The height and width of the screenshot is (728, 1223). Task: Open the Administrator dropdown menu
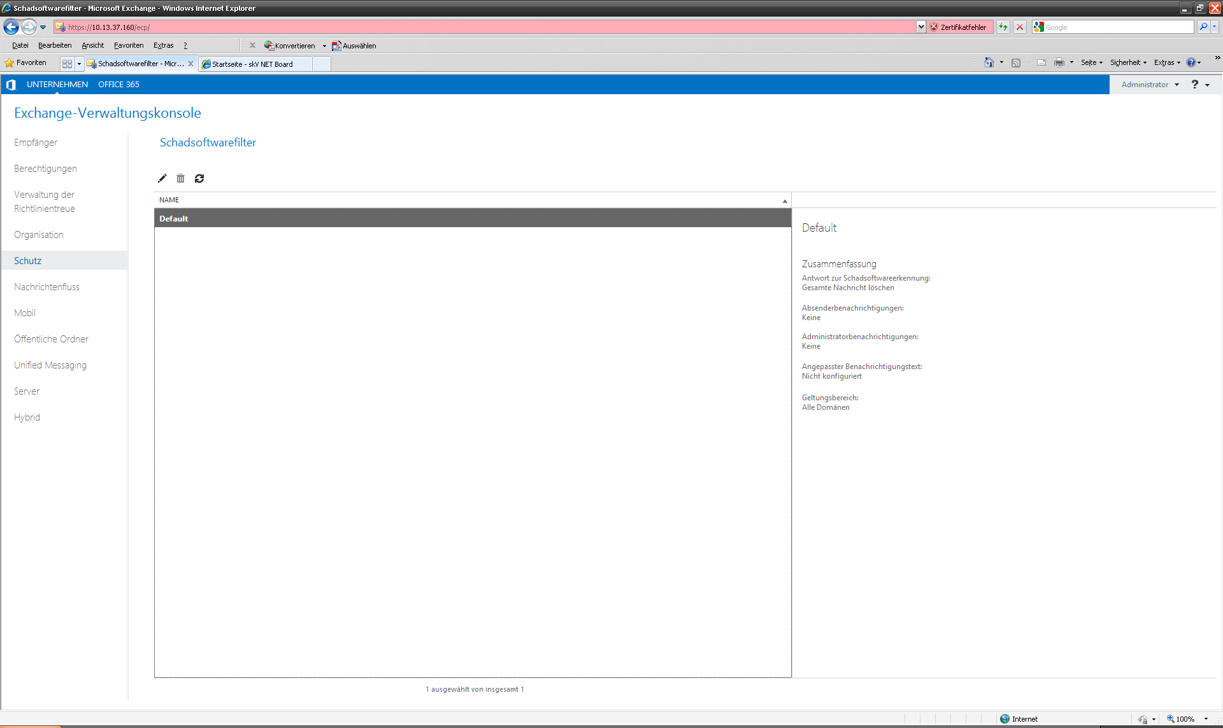(1150, 85)
